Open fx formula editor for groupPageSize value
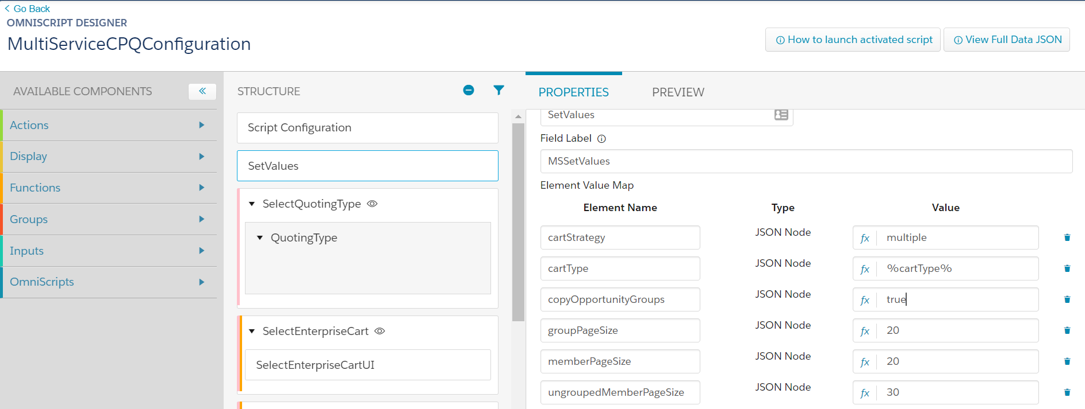 tap(865, 331)
